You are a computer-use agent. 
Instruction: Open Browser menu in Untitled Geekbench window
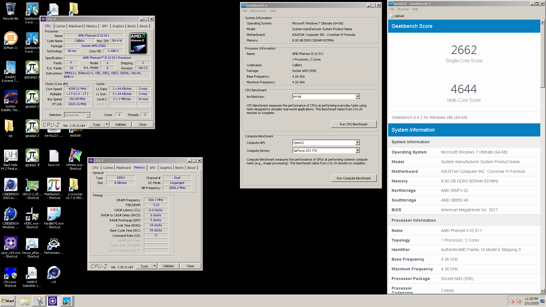(403, 9)
